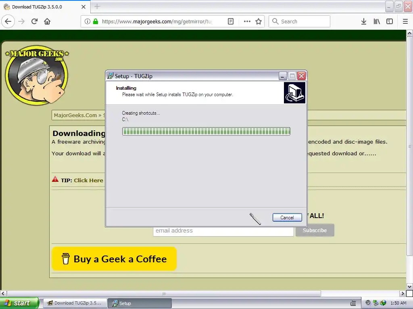Click the 'Creating shortcuts...' status text
The height and width of the screenshot is (309, 413).
coord(141,113)
